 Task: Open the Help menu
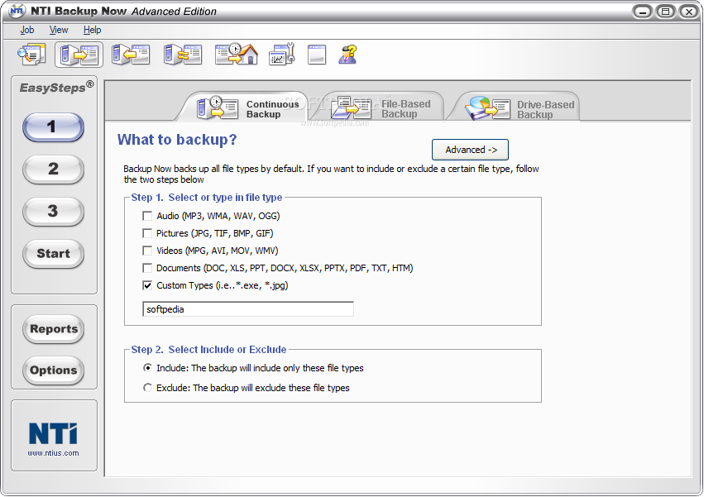point(92,30)
